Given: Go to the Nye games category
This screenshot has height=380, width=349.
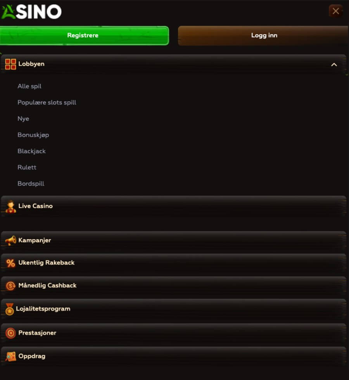Looking at the screenshot, I should click(x=23, y=119).
